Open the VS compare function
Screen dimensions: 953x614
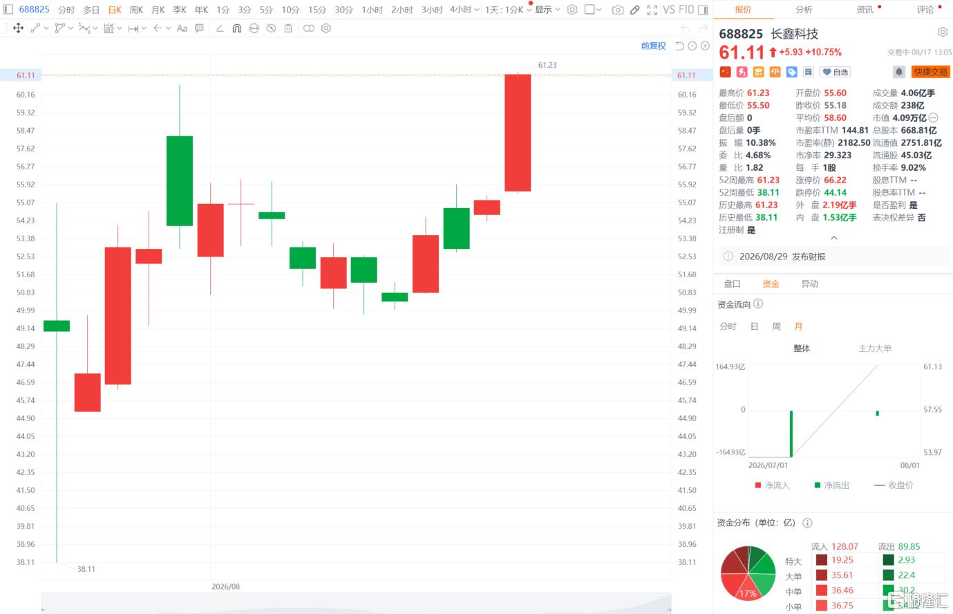pos(669,10)
